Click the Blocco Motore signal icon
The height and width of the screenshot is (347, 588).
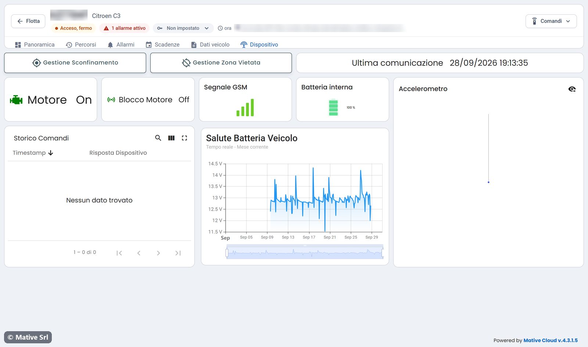pyautogui.click(x=111, y=100)
